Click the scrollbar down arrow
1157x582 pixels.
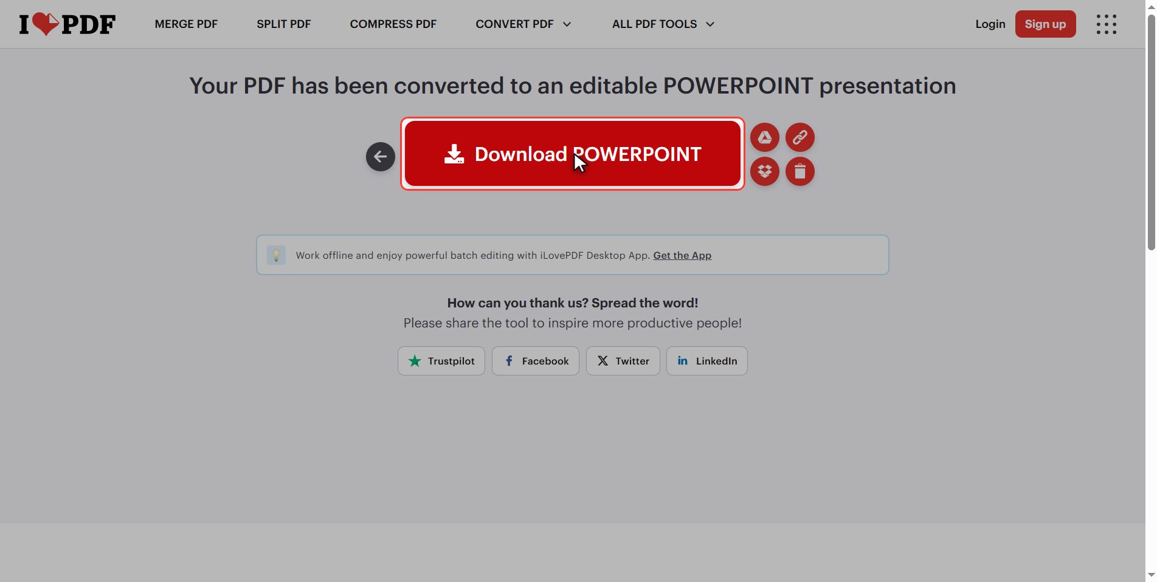(1152, 575)
